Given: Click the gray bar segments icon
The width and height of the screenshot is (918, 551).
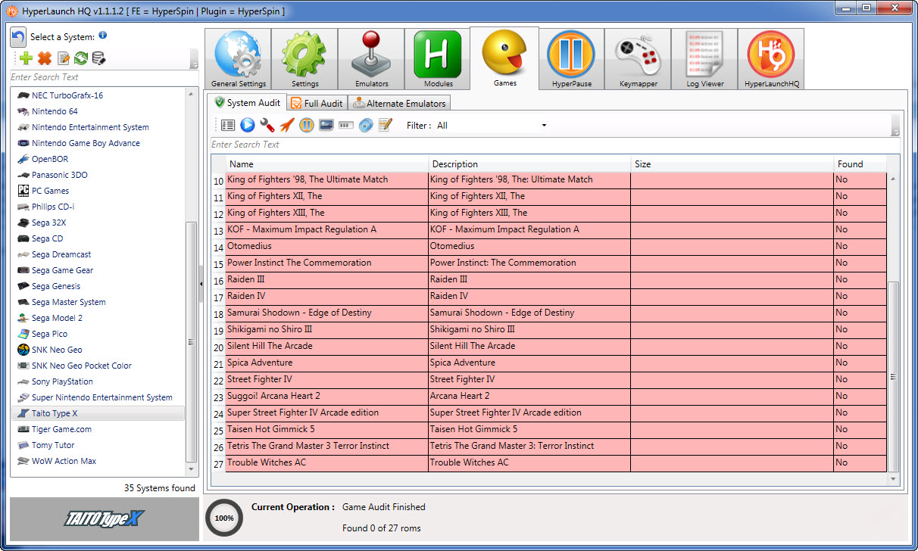Looking at the screenshot, I should (x=345, y=125).
